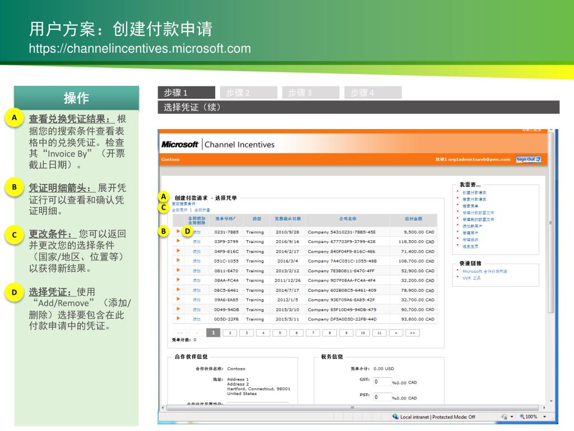Expand voucher row 04F9-816C detail arrow
Screen dimensions: 574x431
pos(178,251)
